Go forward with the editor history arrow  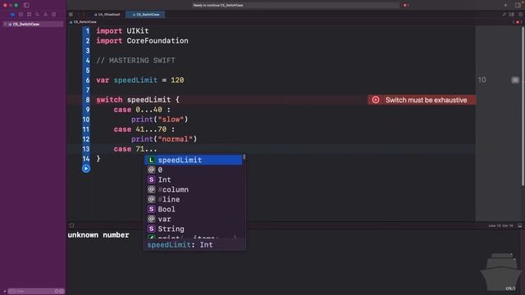click(x=84, y=15)
